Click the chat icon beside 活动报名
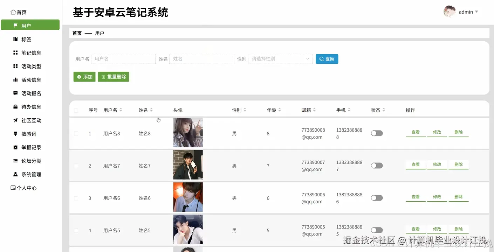 (15, 93)
